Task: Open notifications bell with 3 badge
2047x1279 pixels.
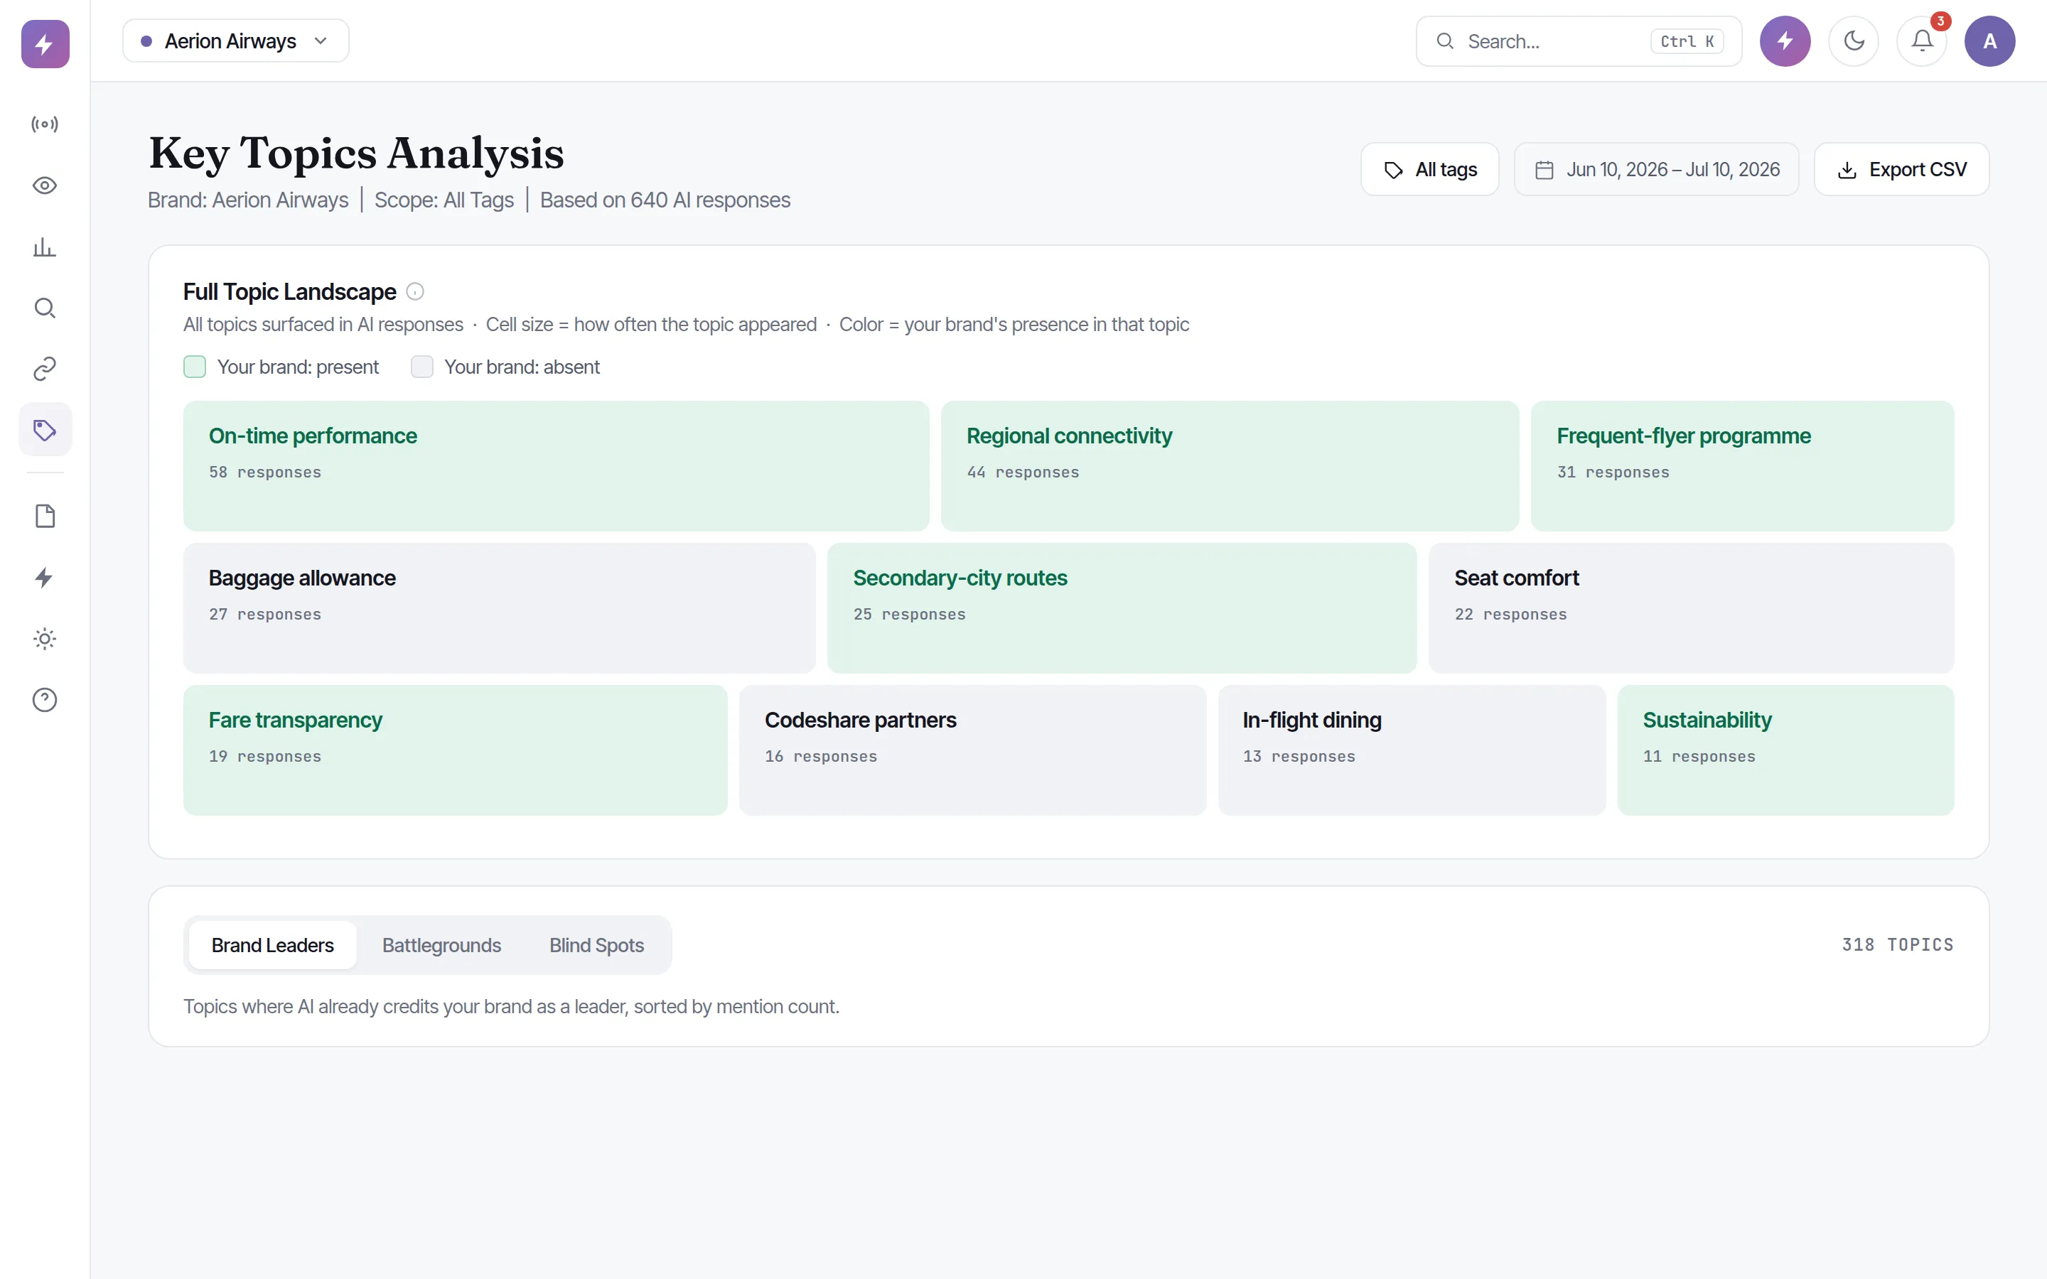Action: tap(1922, 41)
